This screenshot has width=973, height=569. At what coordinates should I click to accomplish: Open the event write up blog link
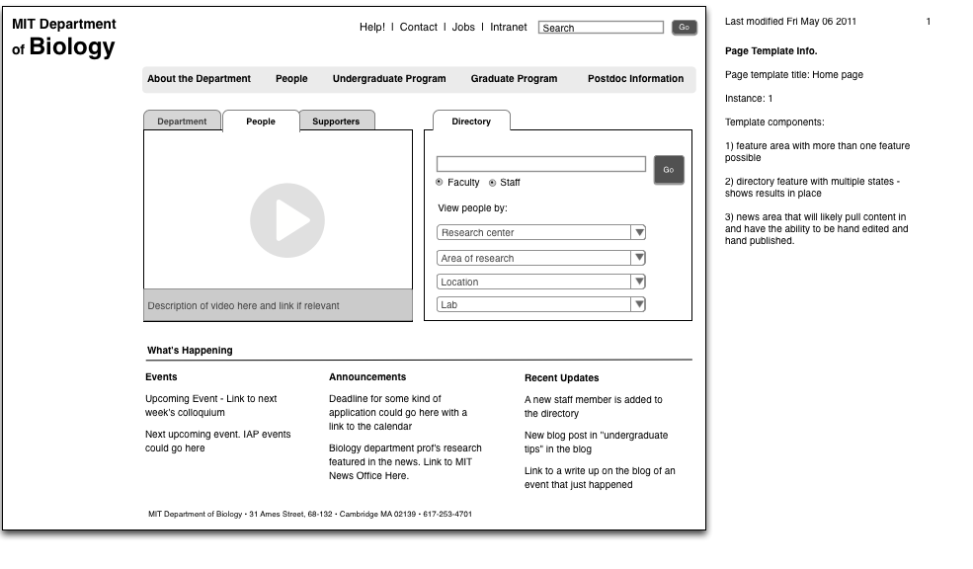point(600,477)
